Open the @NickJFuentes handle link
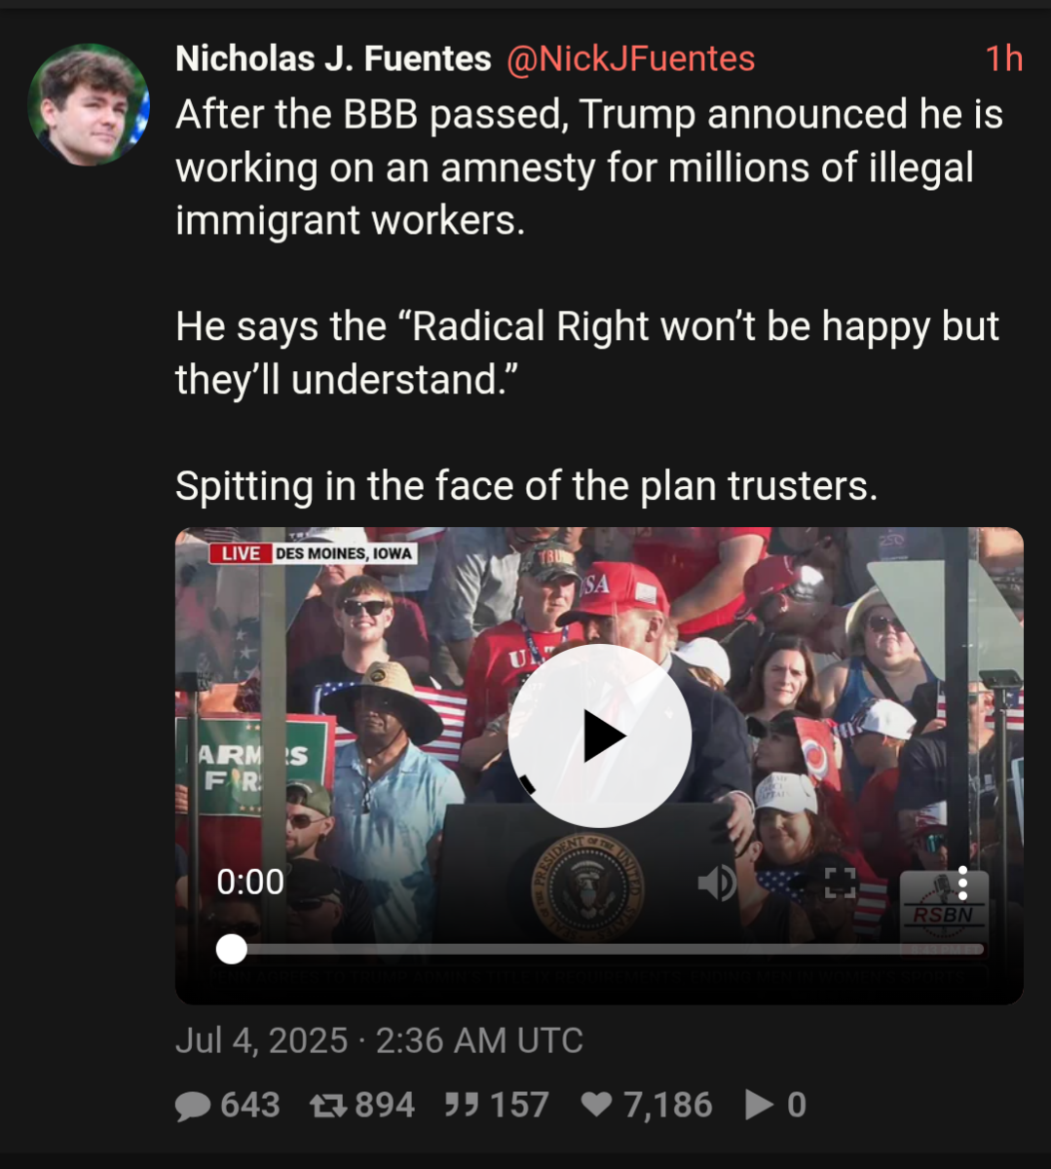 click(x=630, y=59)
